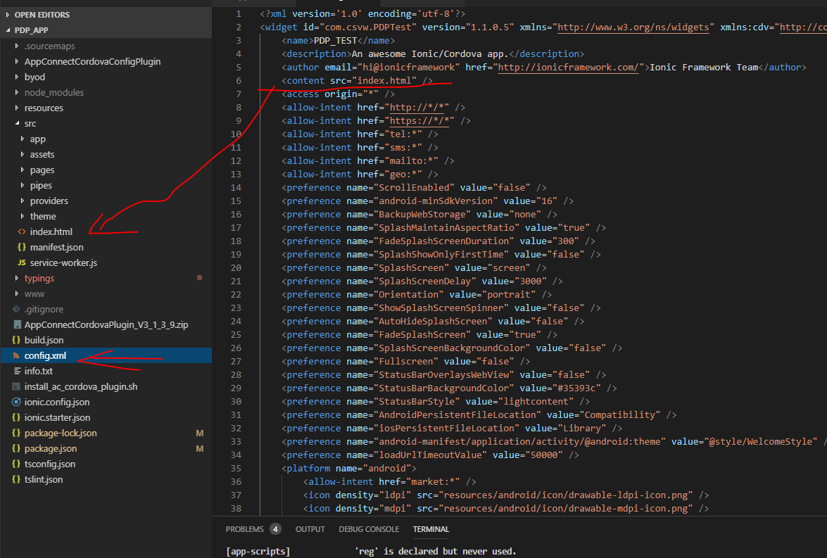
Task: Expand the pages folder
Action: click(x=22, y=170)
